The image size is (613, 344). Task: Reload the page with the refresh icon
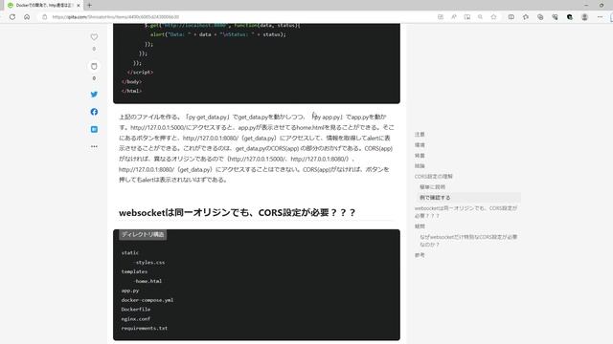[12, 17]
